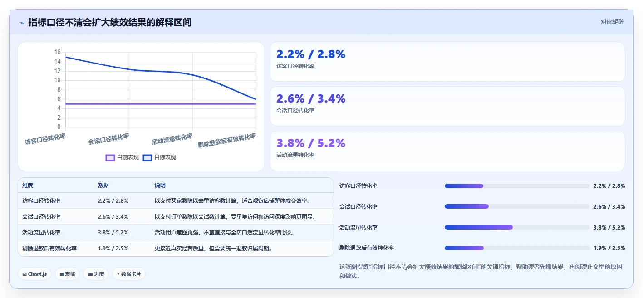
Task: Click the 说明 table column header
Action: point(160,186)
